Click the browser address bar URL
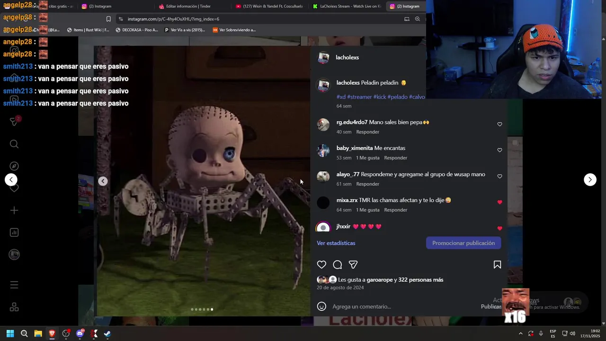The image size is (606, 341). 173,19
